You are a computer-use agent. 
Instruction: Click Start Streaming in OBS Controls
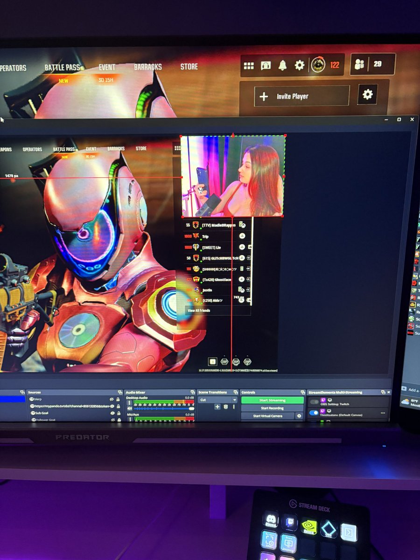click(273, 400)
